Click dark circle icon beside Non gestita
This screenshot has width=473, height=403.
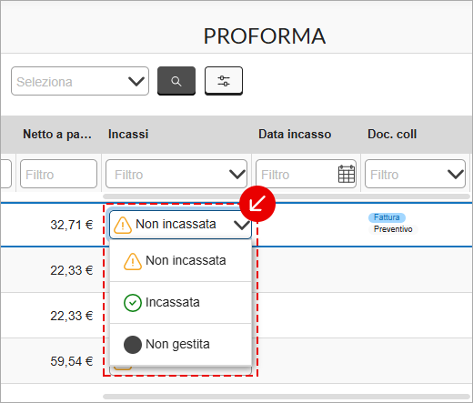pyautogui.click(x=133, y=345)
